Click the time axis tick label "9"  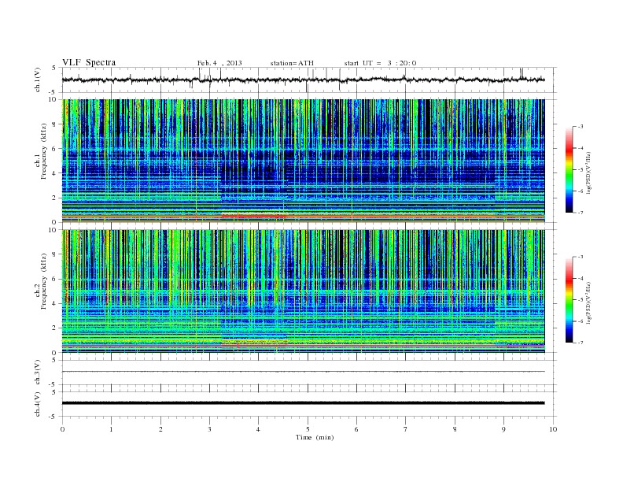tap(503, 429)
